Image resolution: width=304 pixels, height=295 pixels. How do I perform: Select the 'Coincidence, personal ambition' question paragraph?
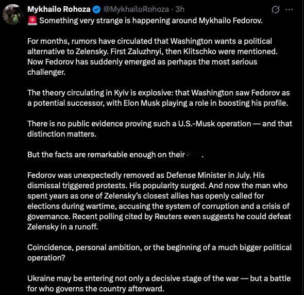tap(159, 253)
